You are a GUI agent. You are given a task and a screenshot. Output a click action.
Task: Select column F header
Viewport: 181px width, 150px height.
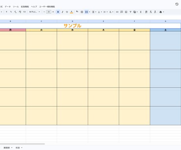tap(135, 21)
